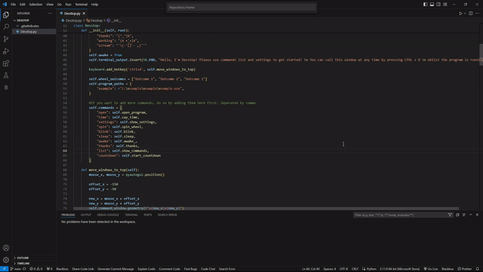Click Find Bugs in status bar
The height and width of the screenshot is (272, 483).
[190, 269]
